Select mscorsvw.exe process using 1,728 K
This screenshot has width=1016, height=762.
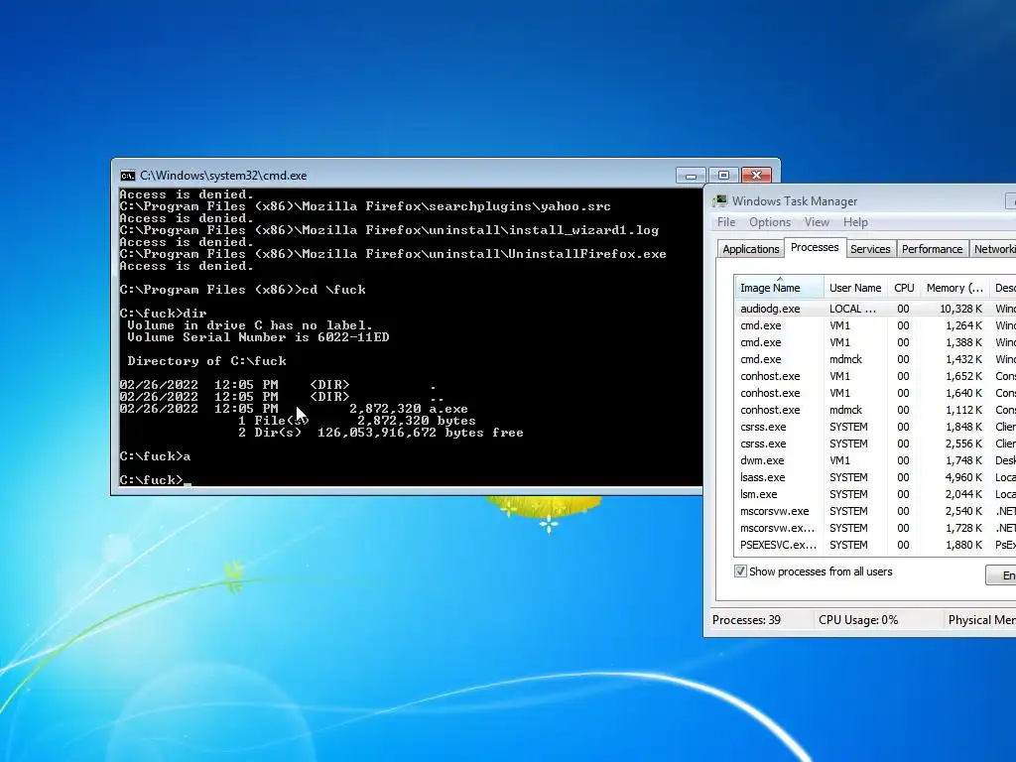point(875,528)
